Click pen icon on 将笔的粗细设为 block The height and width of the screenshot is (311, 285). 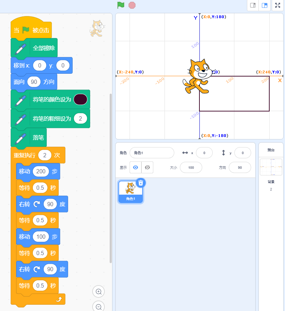pos(20,120)
